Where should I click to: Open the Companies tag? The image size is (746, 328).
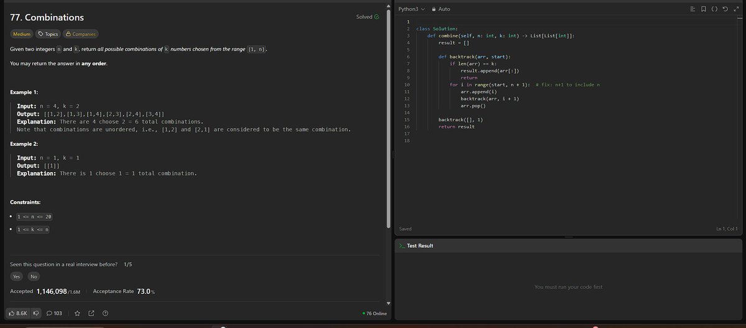coord(80,34)
